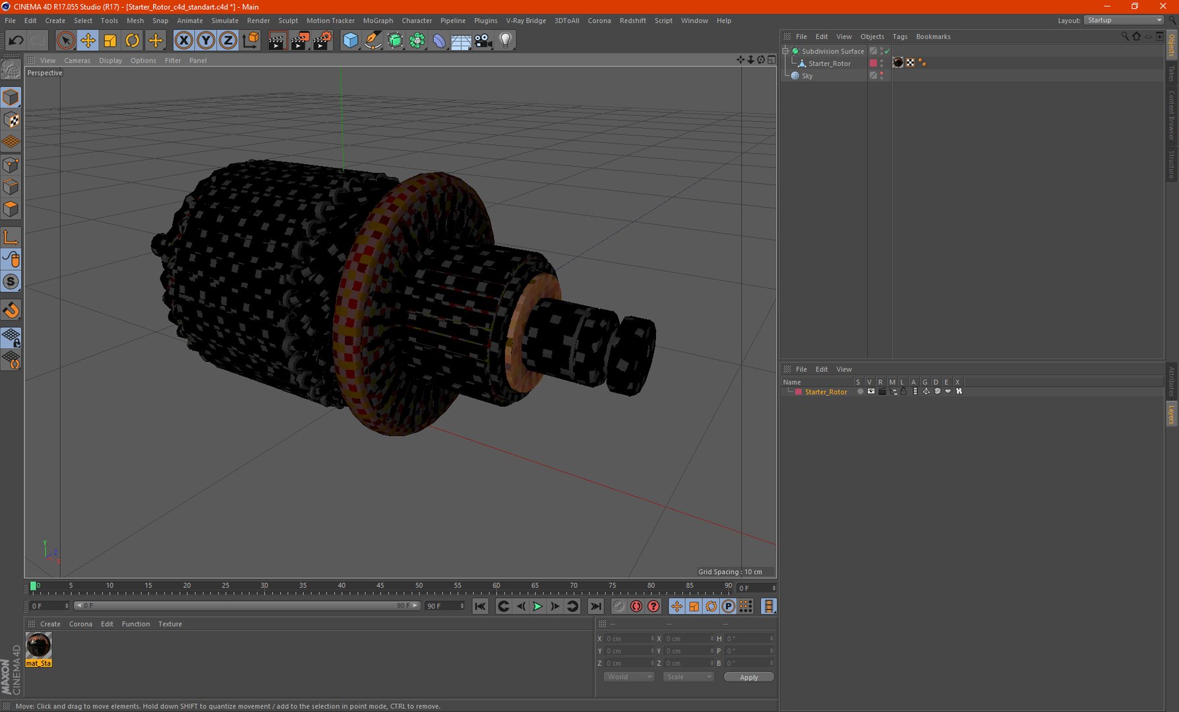Open the Simulate menu
The width and height of the screenshot is (1179, 712).
pyautogui.click(x=225, y=20)
